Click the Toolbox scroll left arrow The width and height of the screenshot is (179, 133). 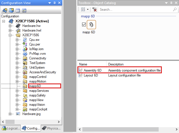point(80,129)
